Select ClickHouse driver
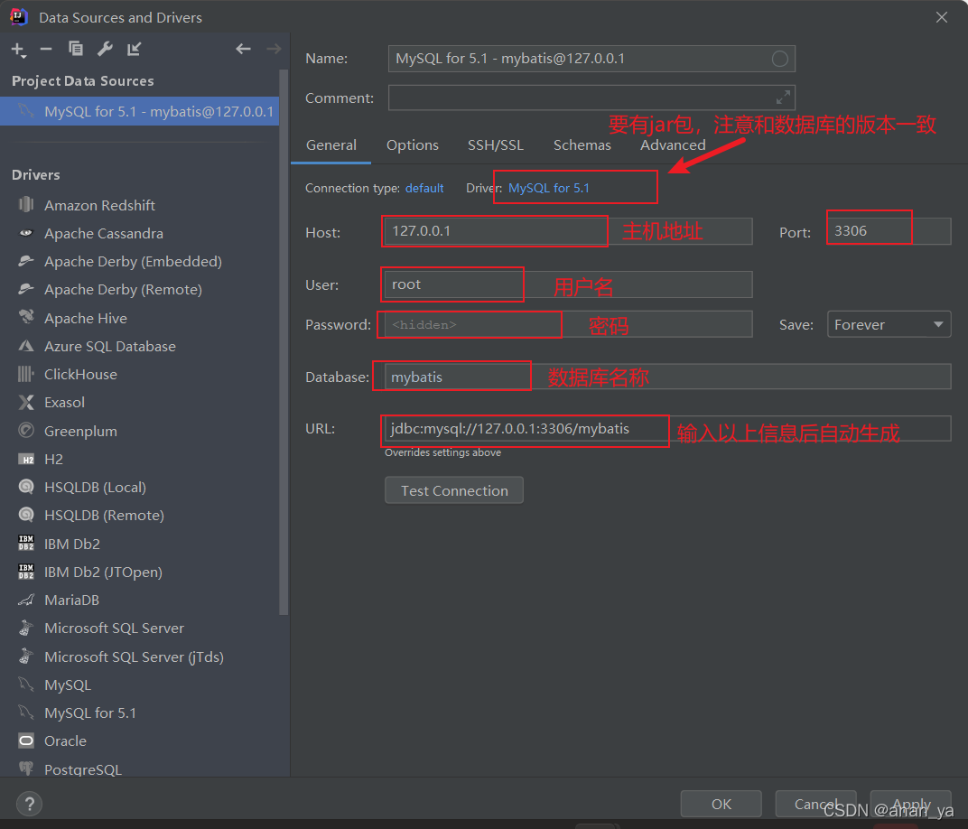The height and width of the screenshot is (829, 968). click(x=80, y=374)
